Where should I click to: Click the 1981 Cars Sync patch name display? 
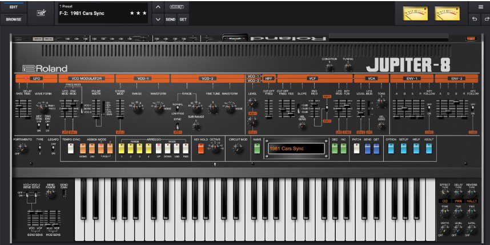coord(296,149)
